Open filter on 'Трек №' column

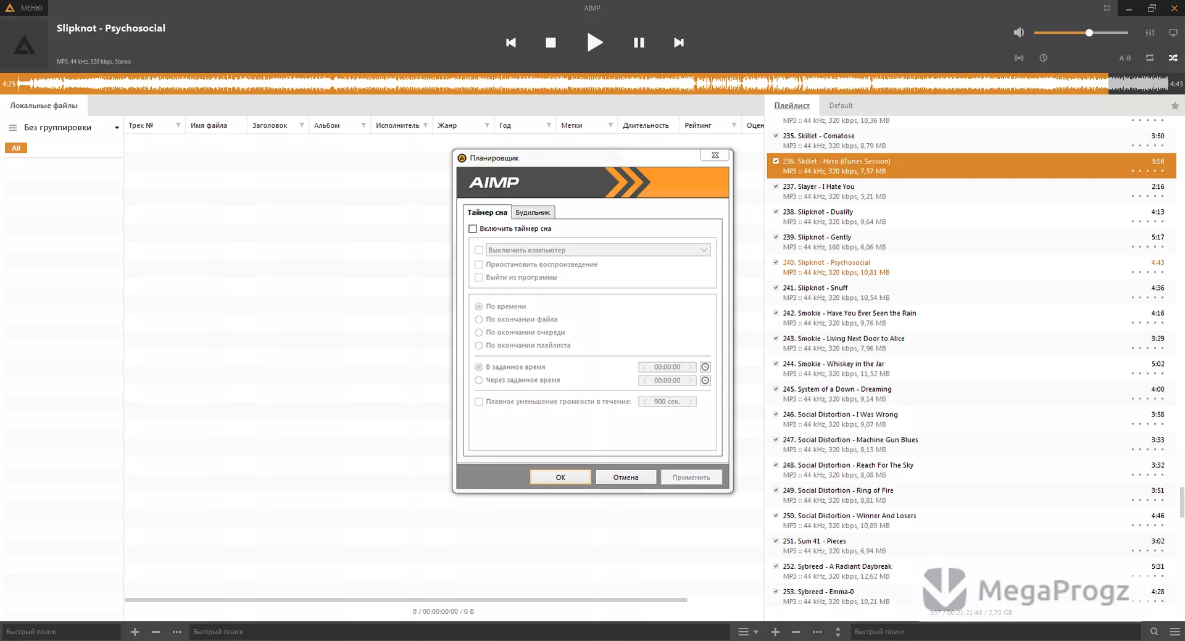[178, 125]
